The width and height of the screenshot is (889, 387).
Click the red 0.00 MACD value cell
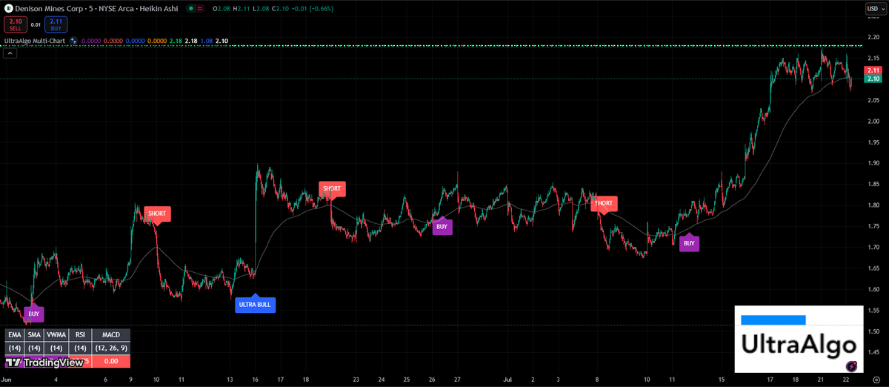click(110, 361)
